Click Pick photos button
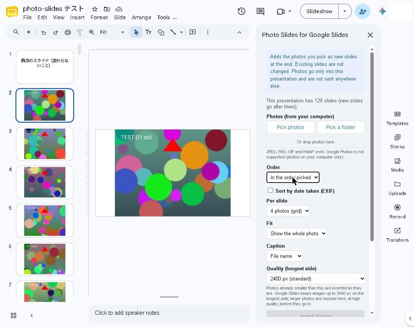This screenshot has width=414, height=329. pyautogui.click(x=291, y=127)
